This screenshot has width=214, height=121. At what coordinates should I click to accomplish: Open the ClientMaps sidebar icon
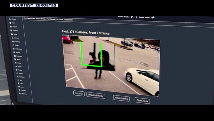tap(13, 41)
